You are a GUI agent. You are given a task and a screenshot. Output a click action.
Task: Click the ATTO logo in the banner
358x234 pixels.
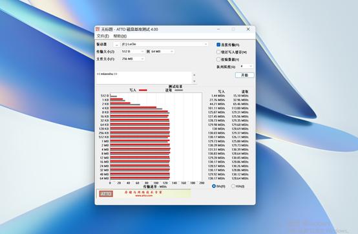[x=106, y=194]
